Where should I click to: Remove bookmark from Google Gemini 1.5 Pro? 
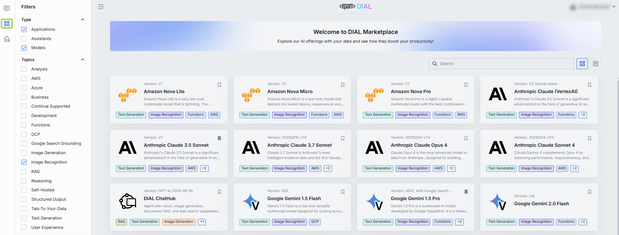pos(466,192)
